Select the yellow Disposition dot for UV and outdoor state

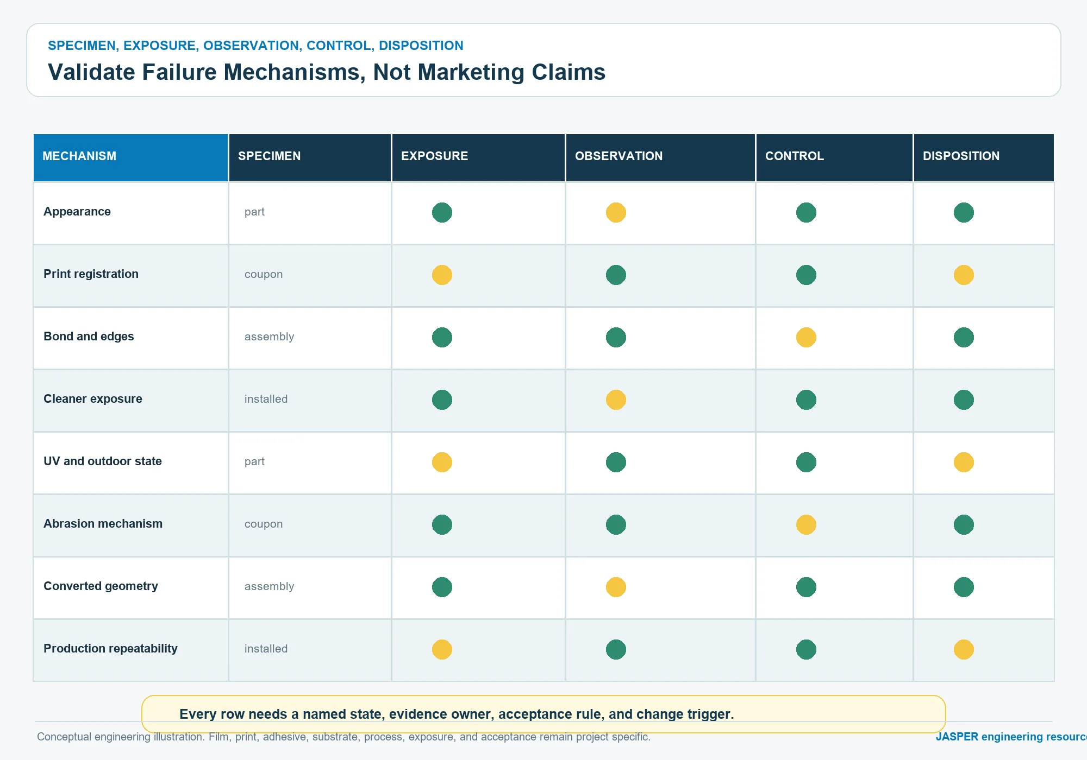964,462
